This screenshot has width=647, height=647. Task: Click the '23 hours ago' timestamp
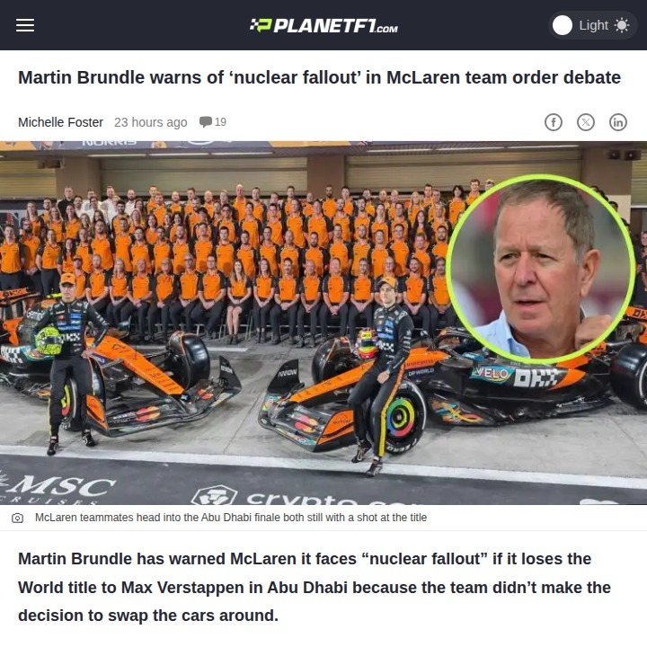pyautogui.click(x=151, y=122)
